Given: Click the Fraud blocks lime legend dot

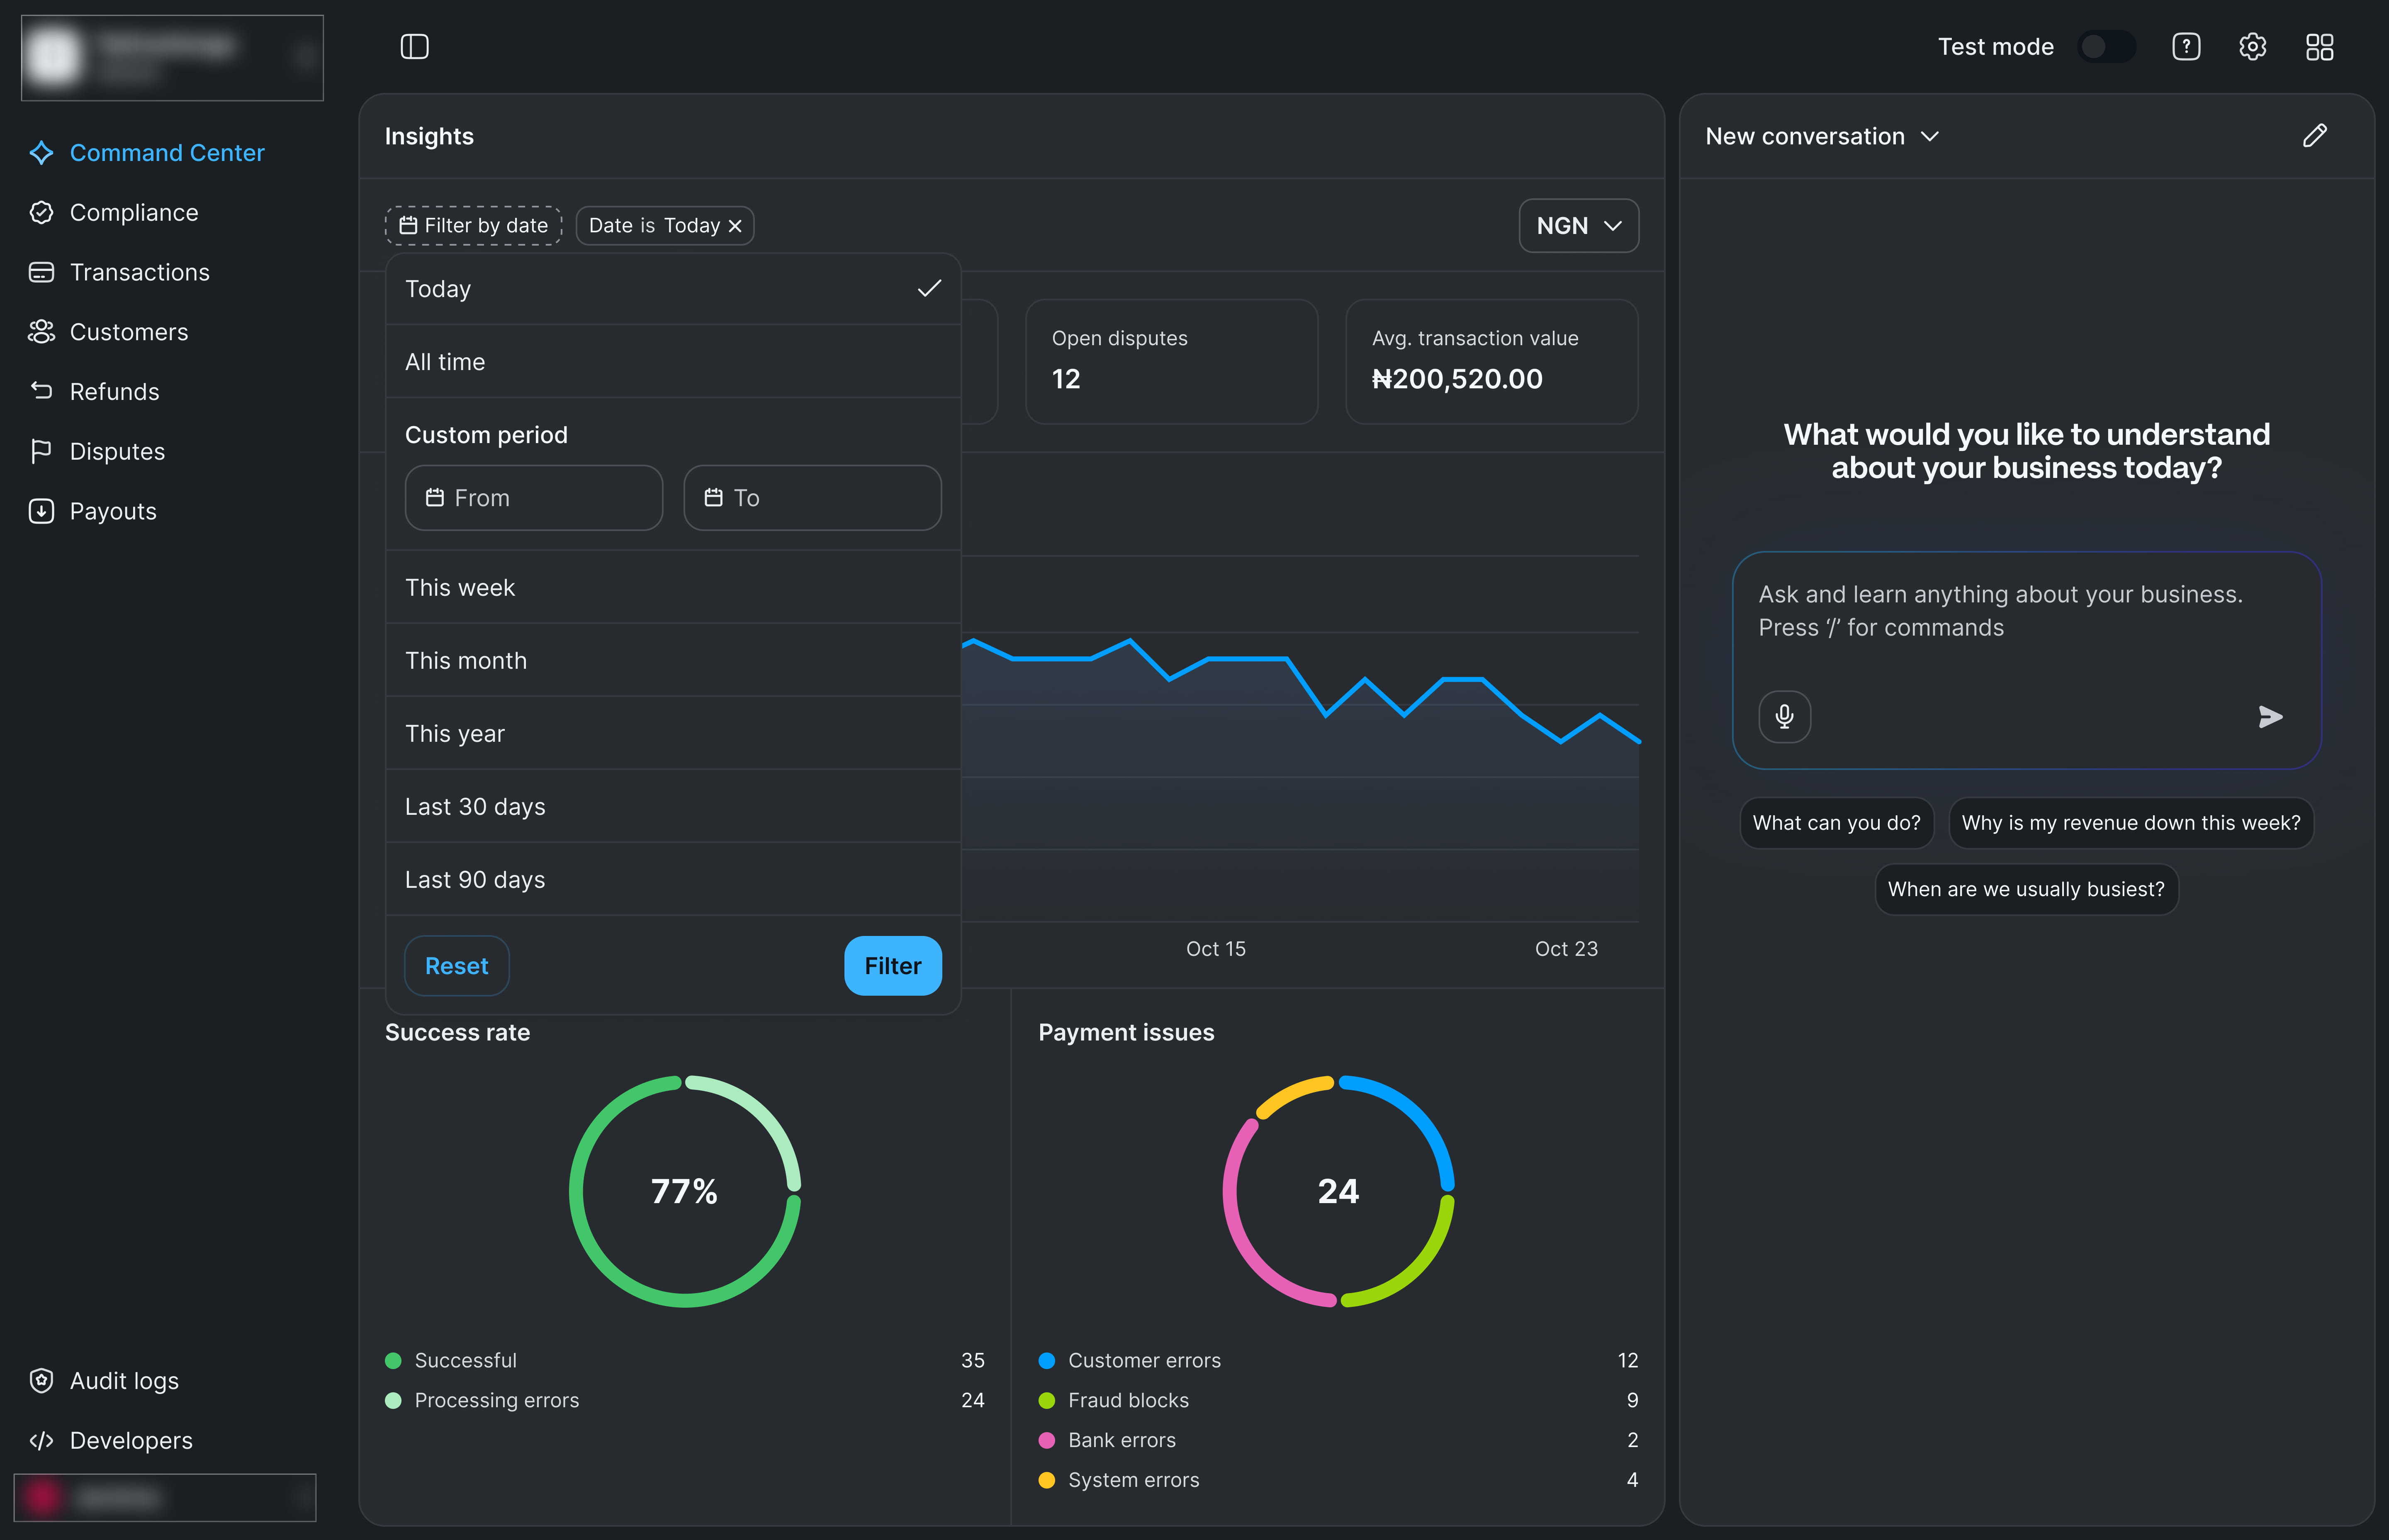Looking at the screenshot, I should 1046,1400.
